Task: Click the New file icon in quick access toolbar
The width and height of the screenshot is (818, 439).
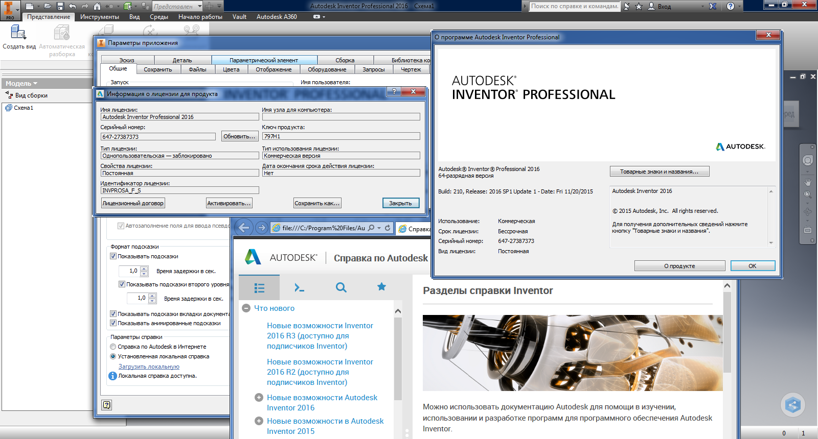Action: click(30, 6)
